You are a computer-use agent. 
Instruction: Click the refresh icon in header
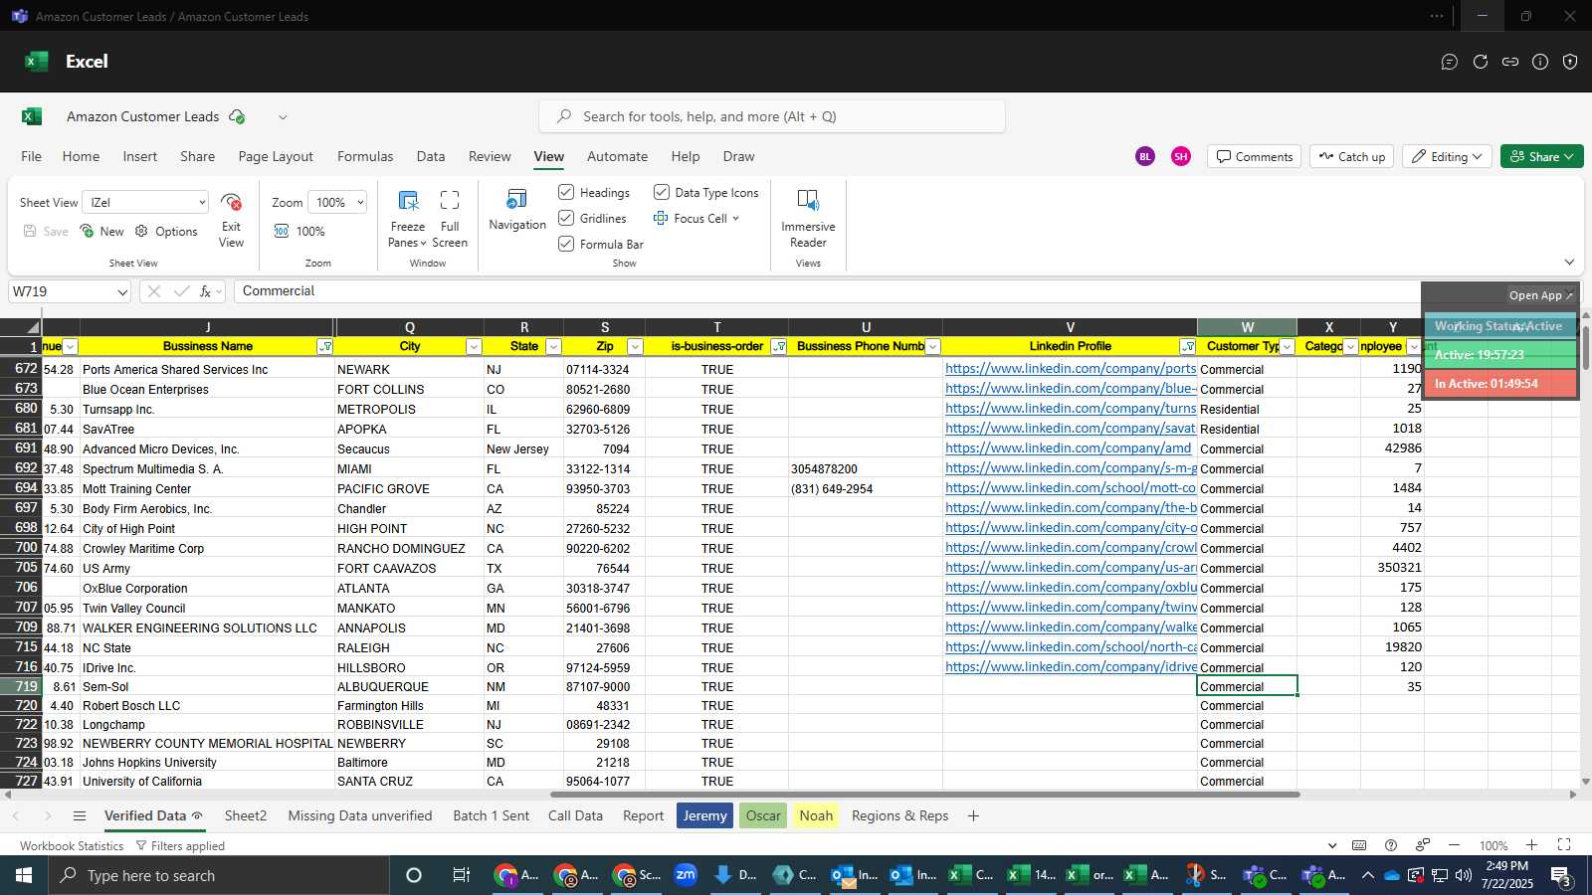(1481, 62)
